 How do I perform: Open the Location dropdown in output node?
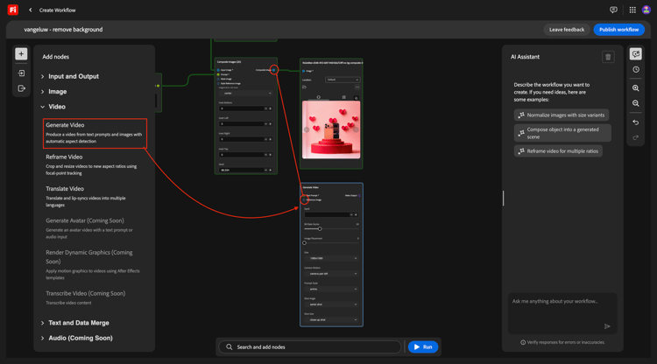pos(343,80)
